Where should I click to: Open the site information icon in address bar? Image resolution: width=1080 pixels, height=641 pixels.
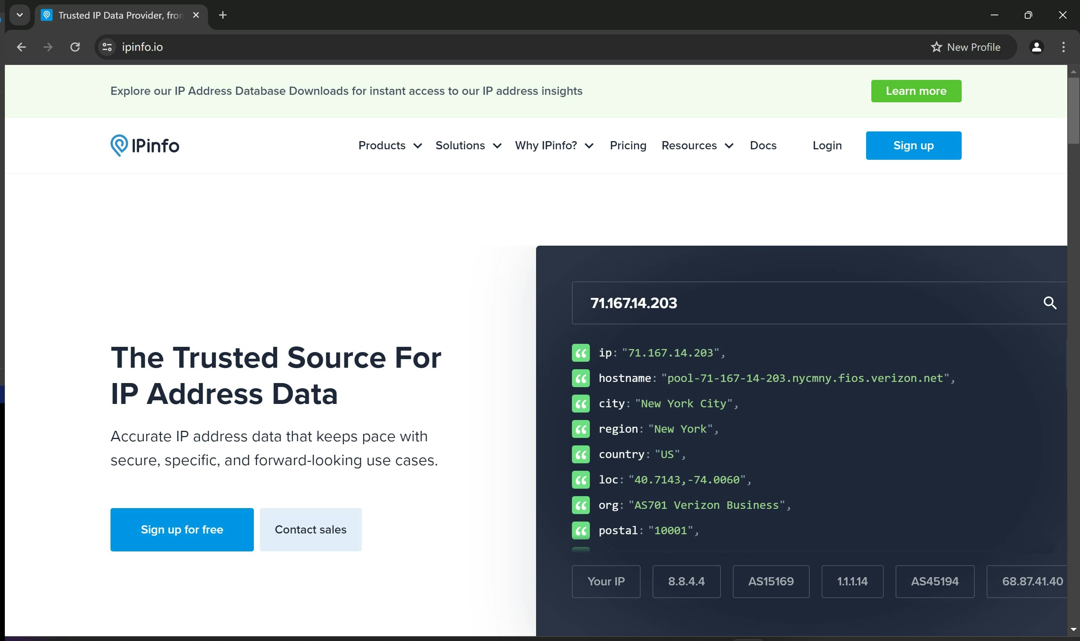coord(107,47)
